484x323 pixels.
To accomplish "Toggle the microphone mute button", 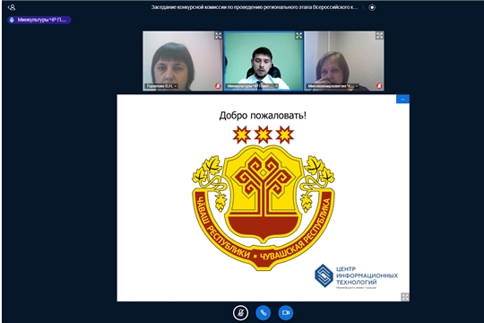I will tap(240, 313).
